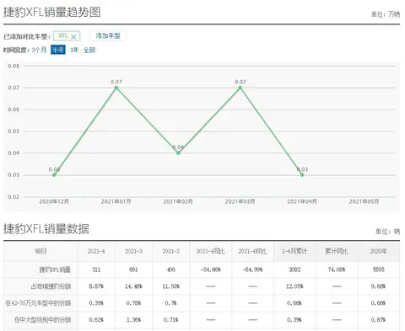Click the 2082 cumulative sales cell
Screen dimensions: 405x331
click(294, 270)
